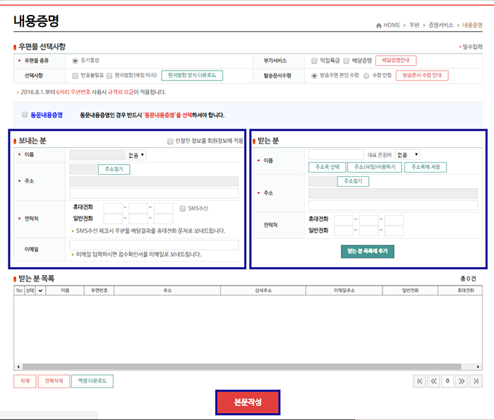This screenshot has height=420, width=494.
Task: Enable SMS수신 checkbox for sender
Action: 182,209
